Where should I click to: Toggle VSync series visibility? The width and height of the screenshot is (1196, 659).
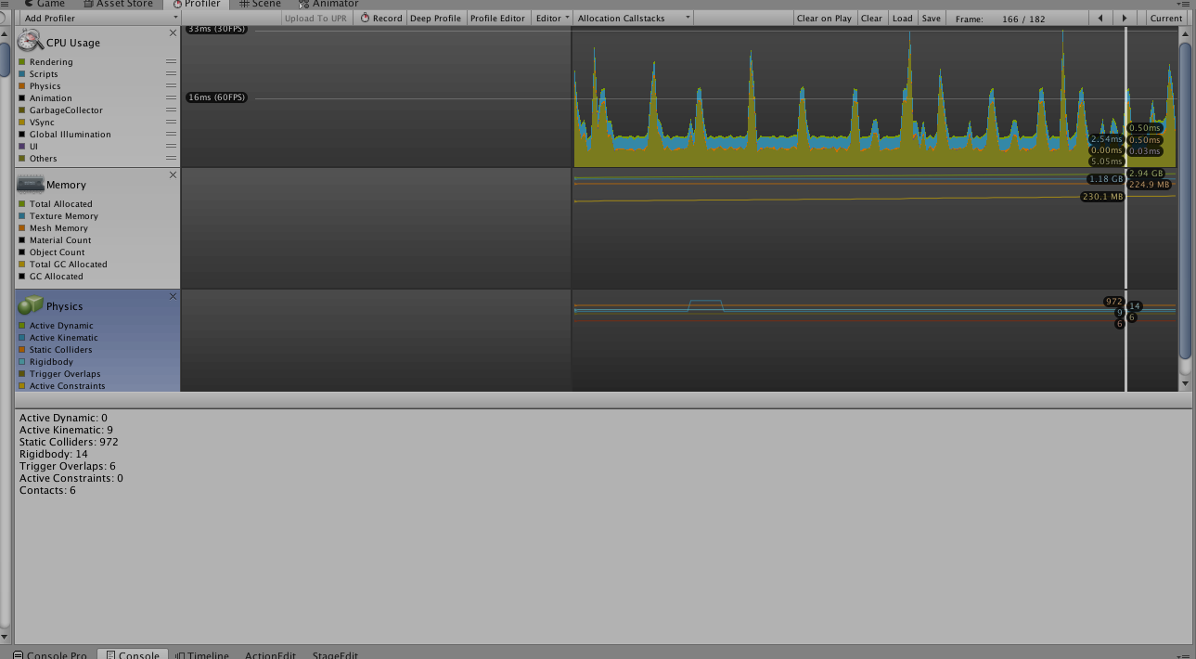click(x=21, y=123)
